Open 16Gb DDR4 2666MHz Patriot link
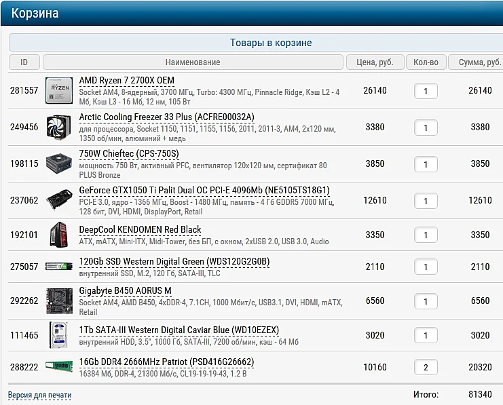The width and height of the screenshot is (503, 405). point(166,362)
